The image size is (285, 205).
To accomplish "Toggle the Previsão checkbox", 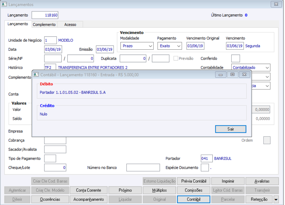I will tap(176, 58).
